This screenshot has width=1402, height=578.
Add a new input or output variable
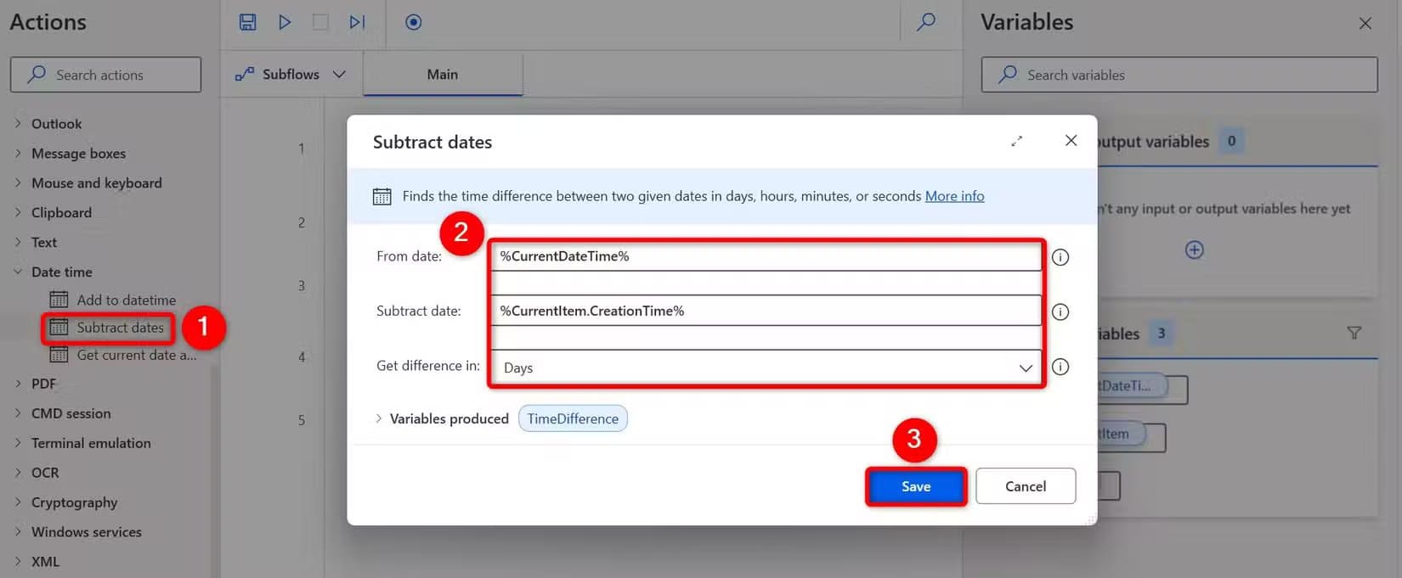[1194, 250]
